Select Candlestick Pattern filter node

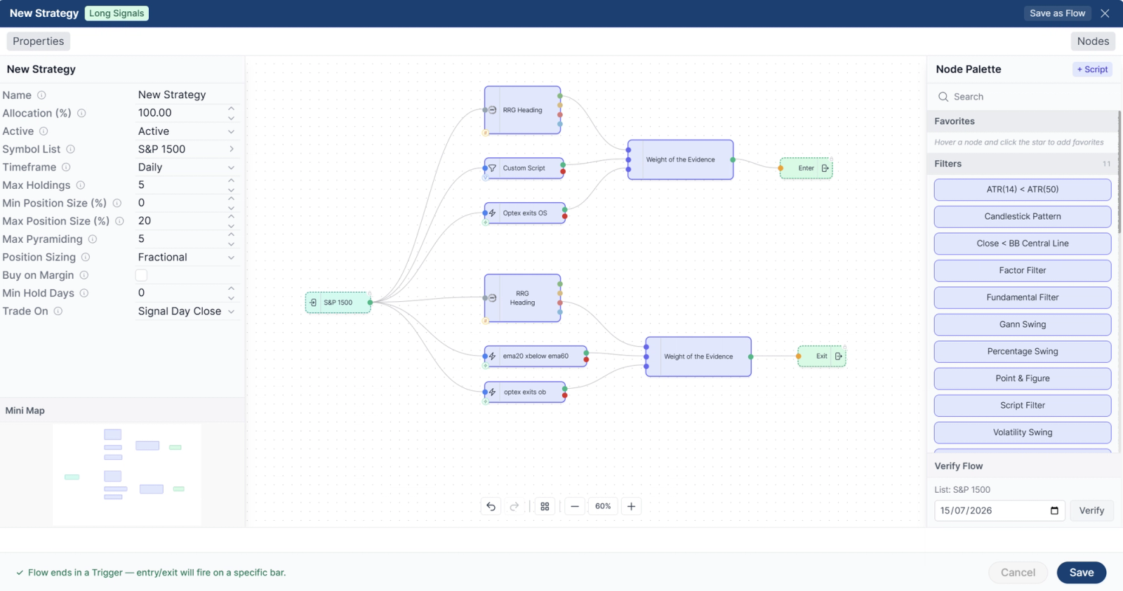[x=1023, y=216]
